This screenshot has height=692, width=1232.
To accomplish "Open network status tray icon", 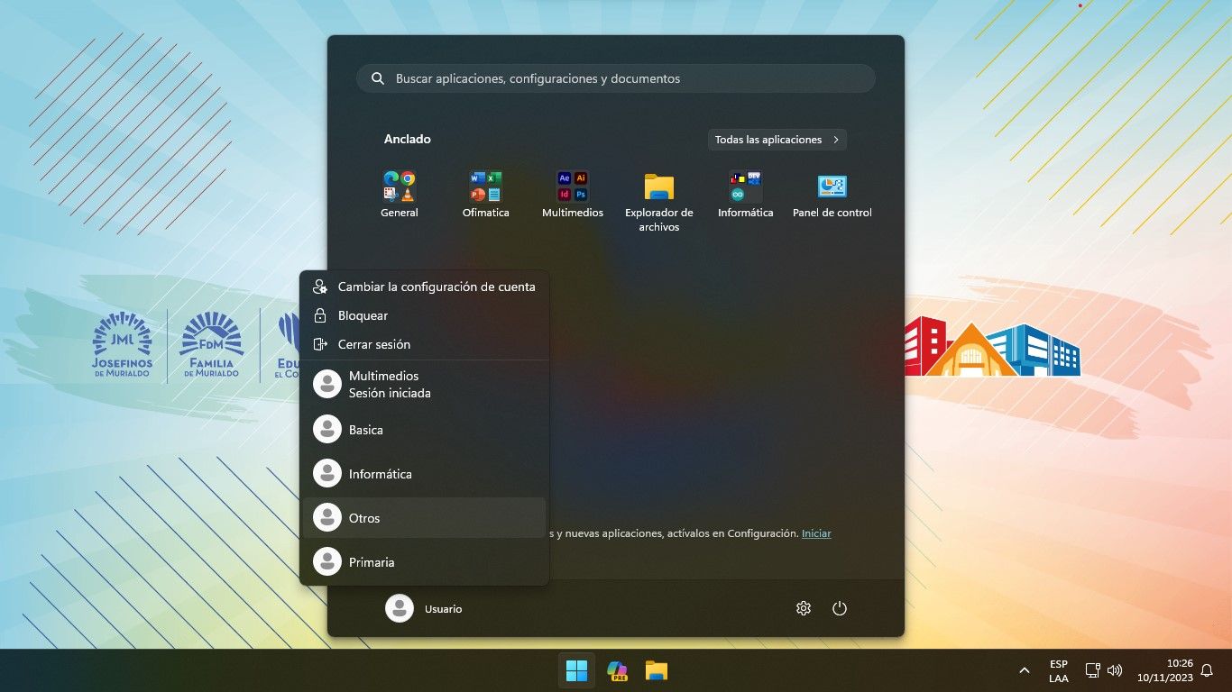I will pyautogui.click(x=1092, y=670).
